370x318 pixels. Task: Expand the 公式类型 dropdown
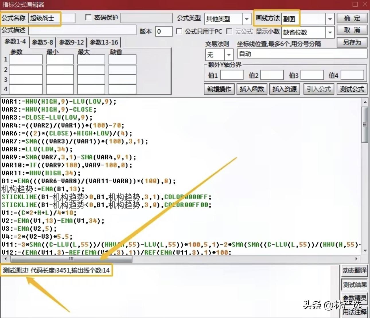coord(246,19)
